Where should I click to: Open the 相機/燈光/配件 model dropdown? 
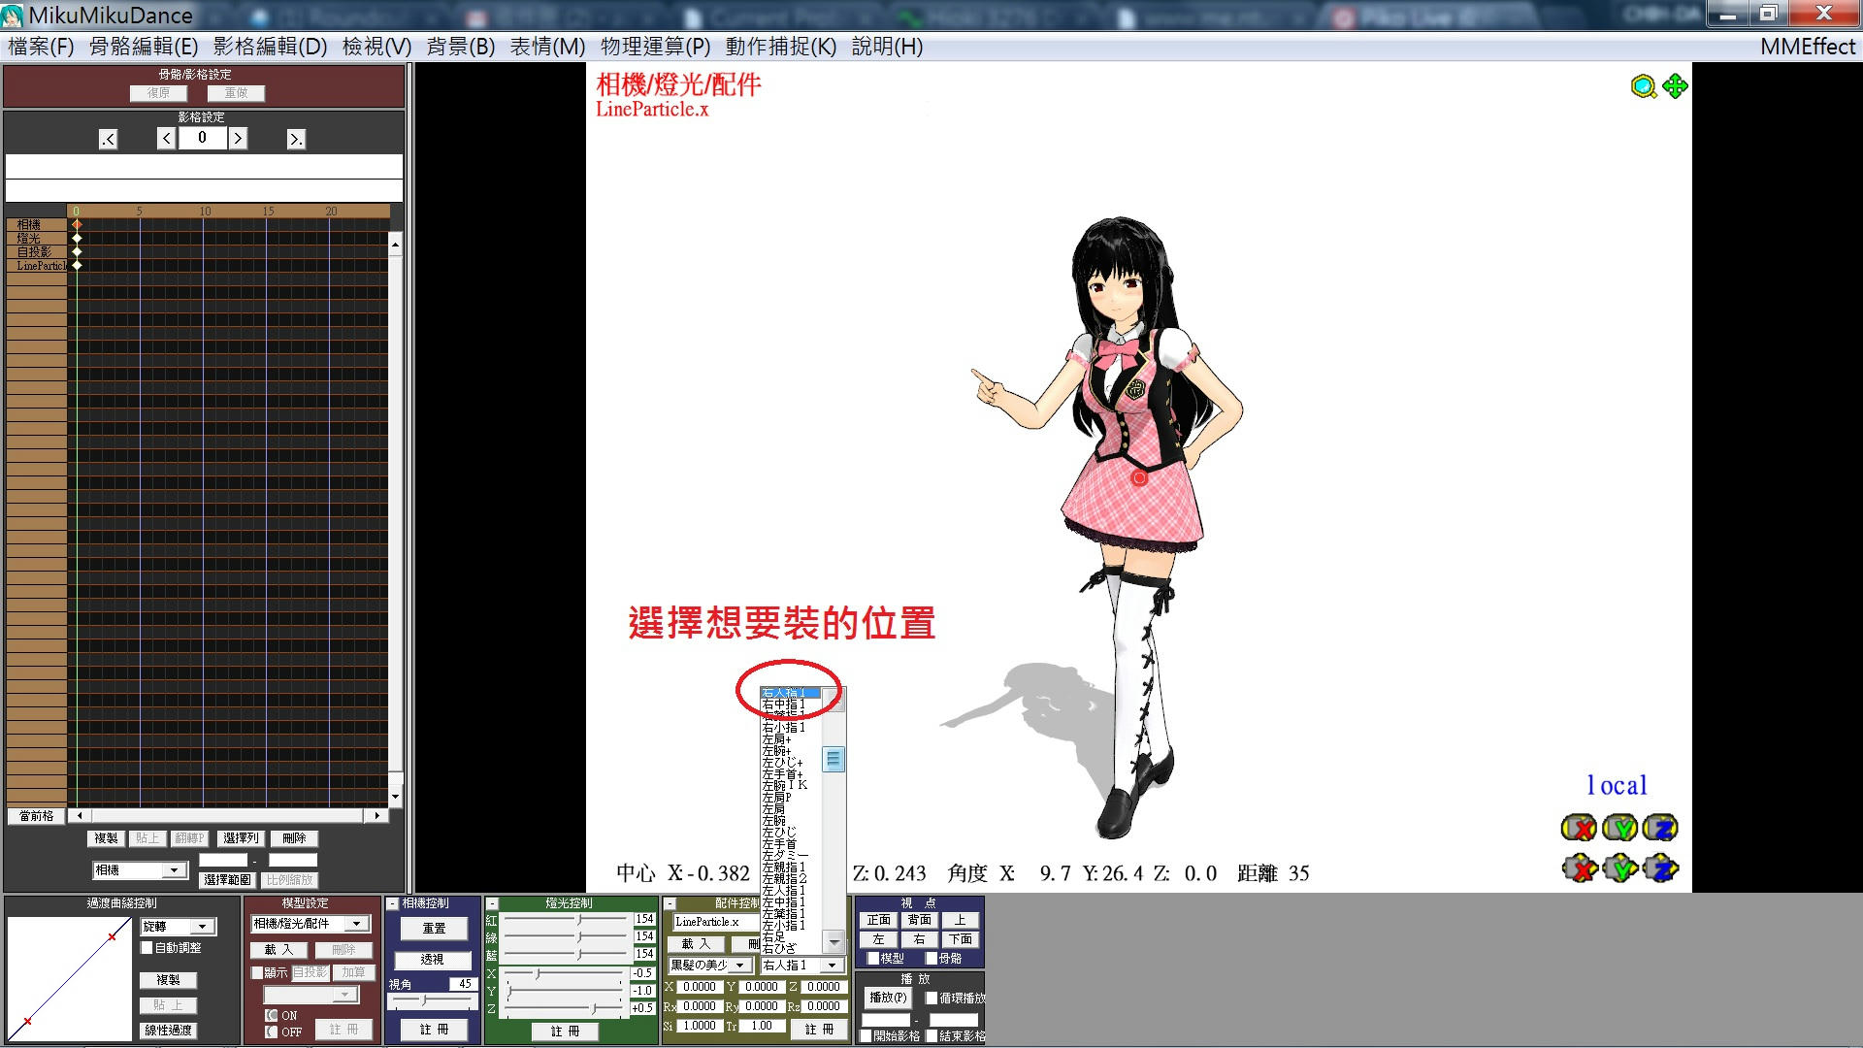tap(310, 924)
